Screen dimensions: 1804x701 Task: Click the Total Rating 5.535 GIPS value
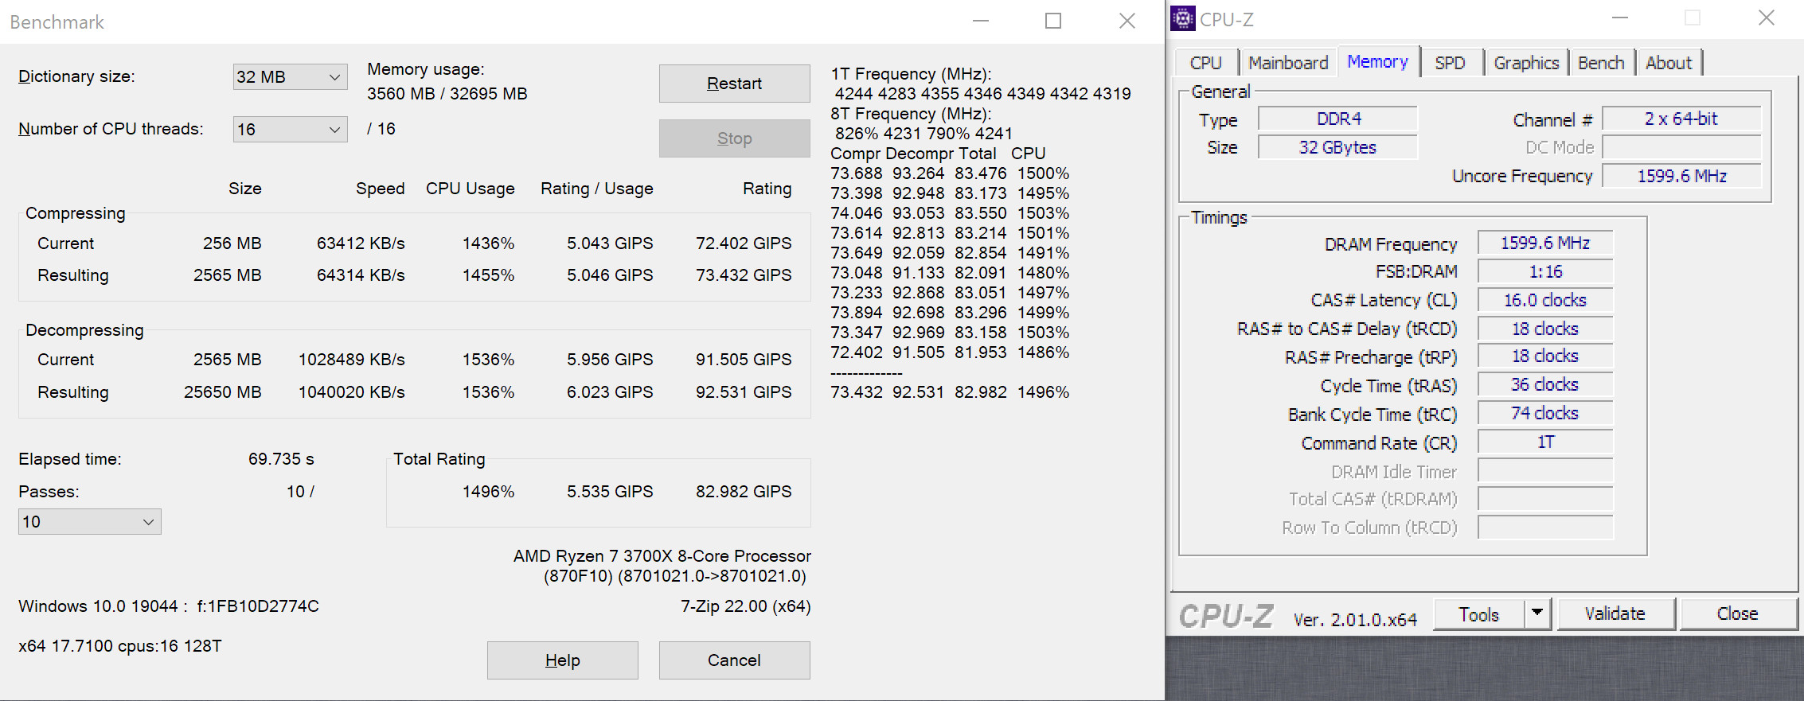[610, 492]
